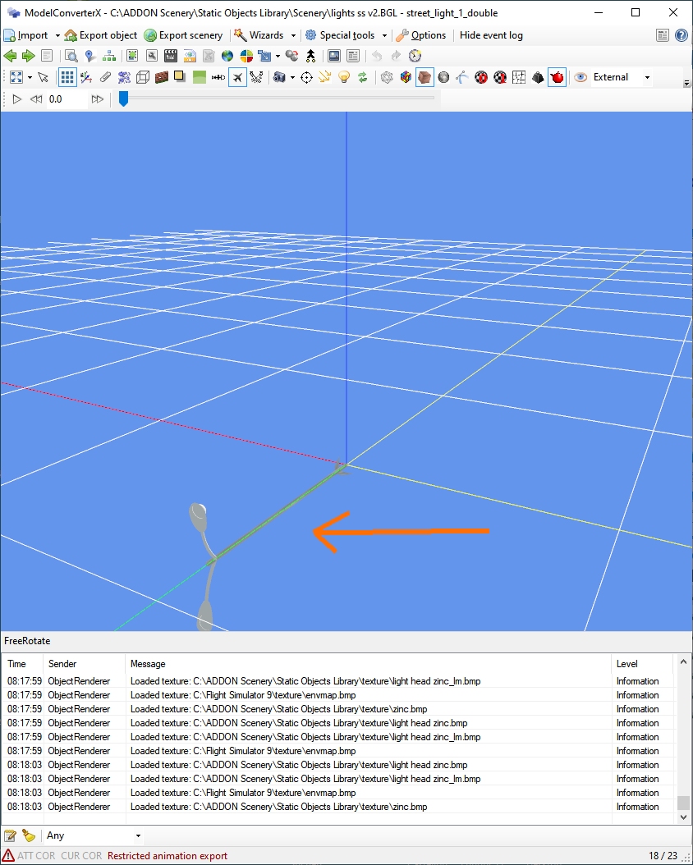Click the animation timeline slider handle

123,98
